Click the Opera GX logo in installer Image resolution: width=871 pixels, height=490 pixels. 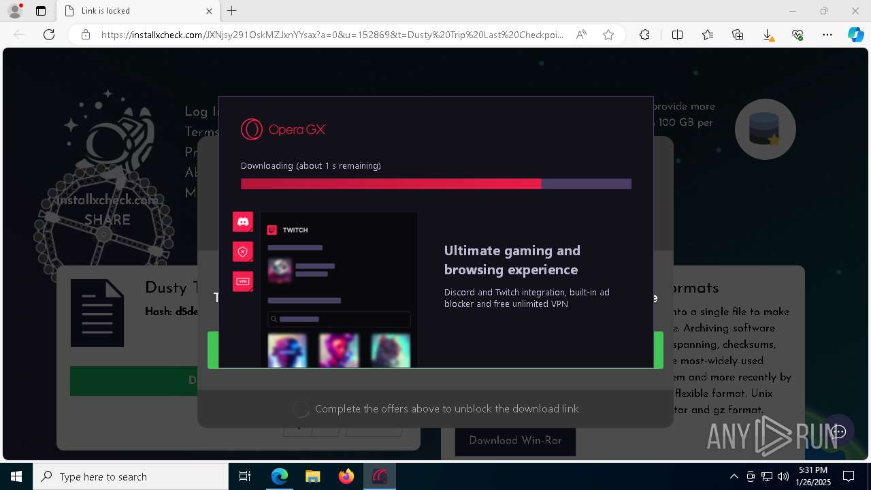pyautogui.click(x=283, y=129)
